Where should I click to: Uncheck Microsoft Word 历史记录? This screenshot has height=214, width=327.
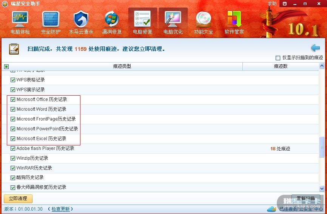point(13,109)
